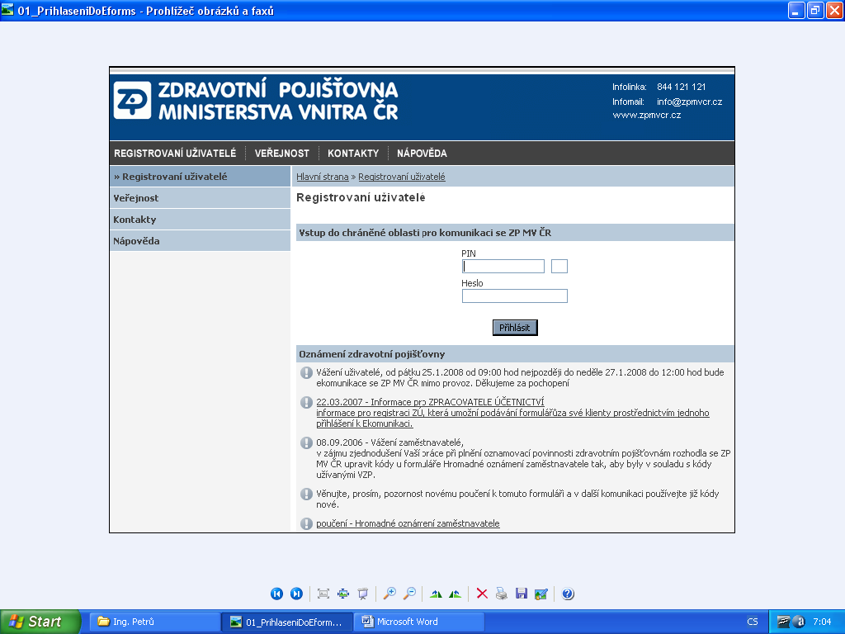The height and width of the screenshot is (634, 845).
Task: Focus the wide PIN input field
Action: (503, 267)
